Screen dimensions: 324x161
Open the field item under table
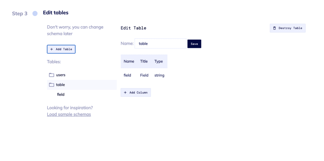[x=61, y=95]
